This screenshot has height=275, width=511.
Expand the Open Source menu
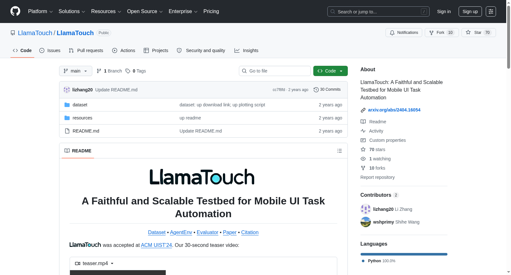point(145,11)
